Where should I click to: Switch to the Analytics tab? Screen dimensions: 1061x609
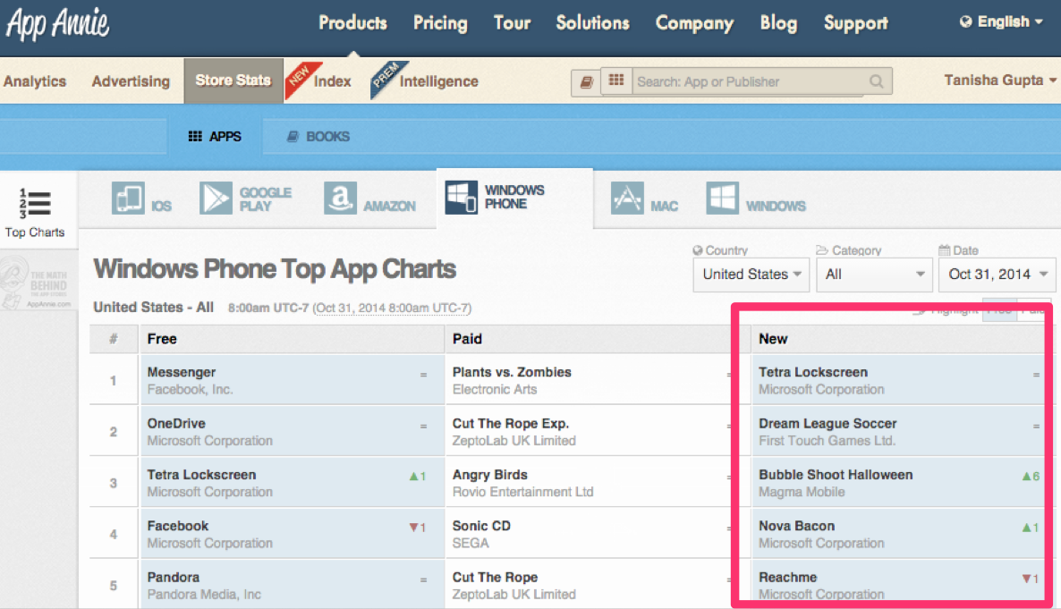[x=35, y=81]
